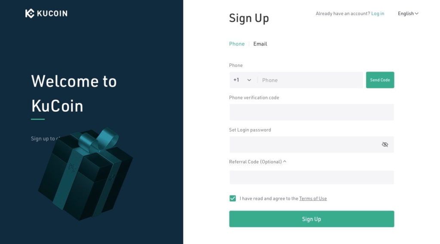
Task: Click the KuCoin logo in header
Action: point(46,13)
